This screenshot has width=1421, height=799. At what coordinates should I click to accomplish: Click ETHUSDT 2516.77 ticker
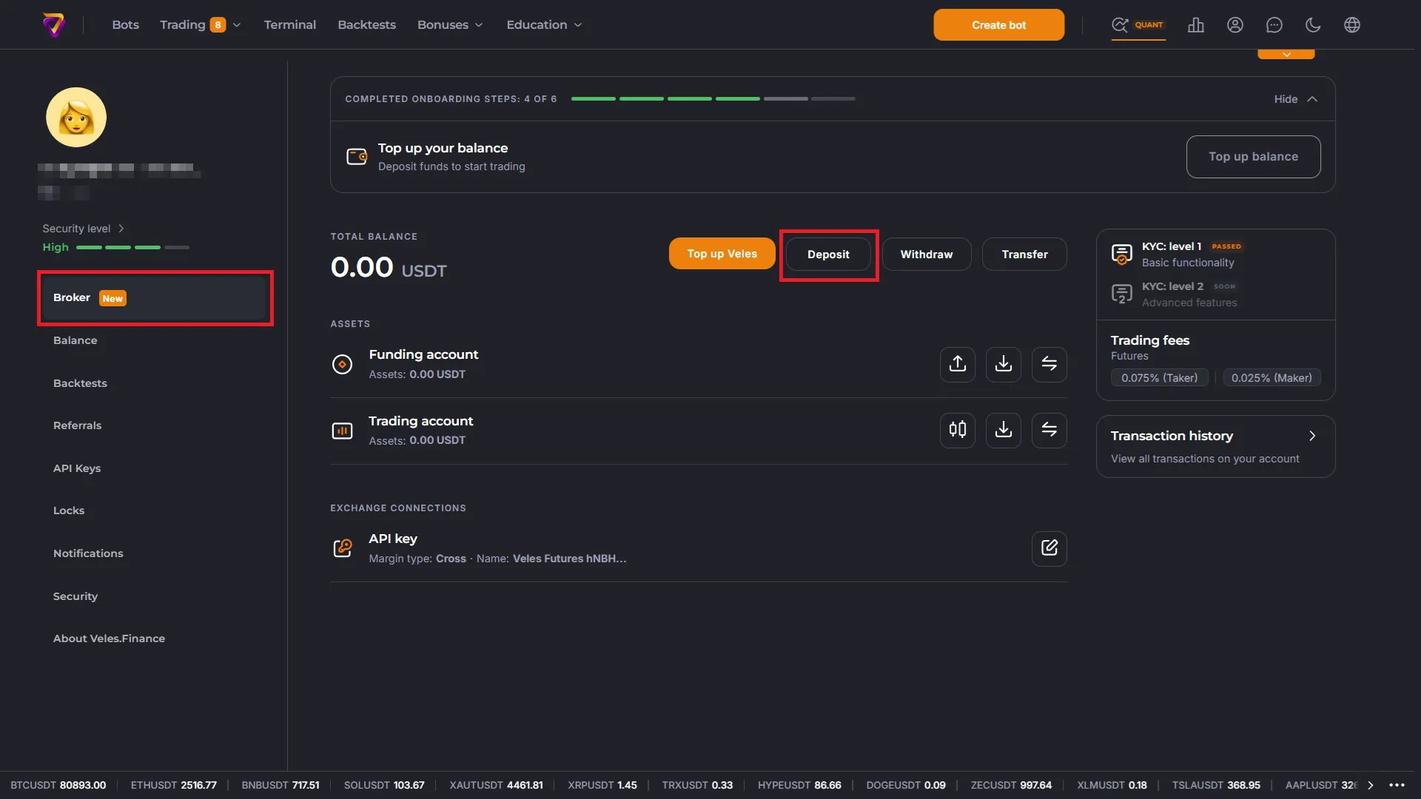(x=174, y=785)
